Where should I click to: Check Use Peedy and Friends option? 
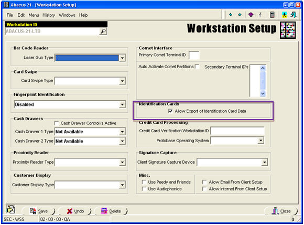(144, 182)
